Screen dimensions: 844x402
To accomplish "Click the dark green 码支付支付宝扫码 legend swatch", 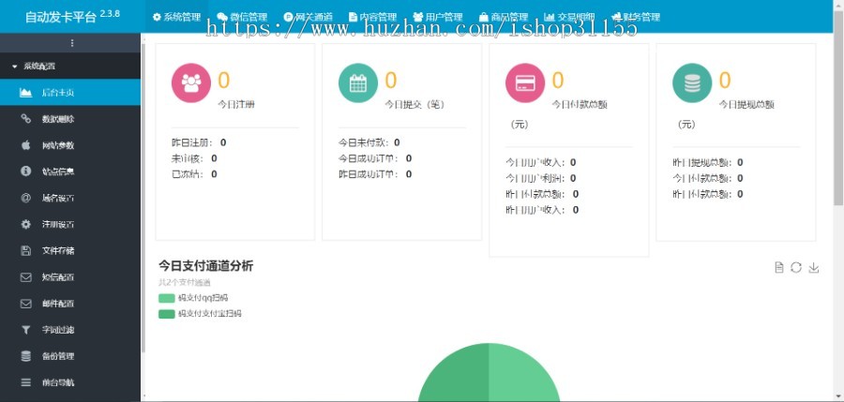I will (167, 314).
